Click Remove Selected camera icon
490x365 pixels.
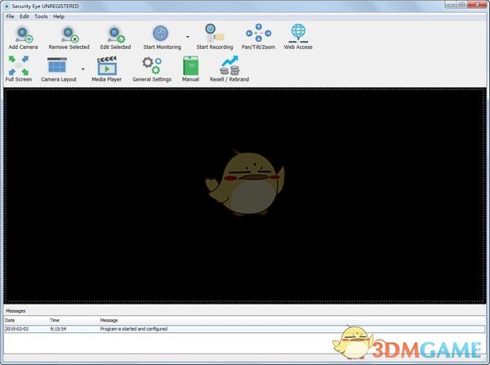click(69, 34)
